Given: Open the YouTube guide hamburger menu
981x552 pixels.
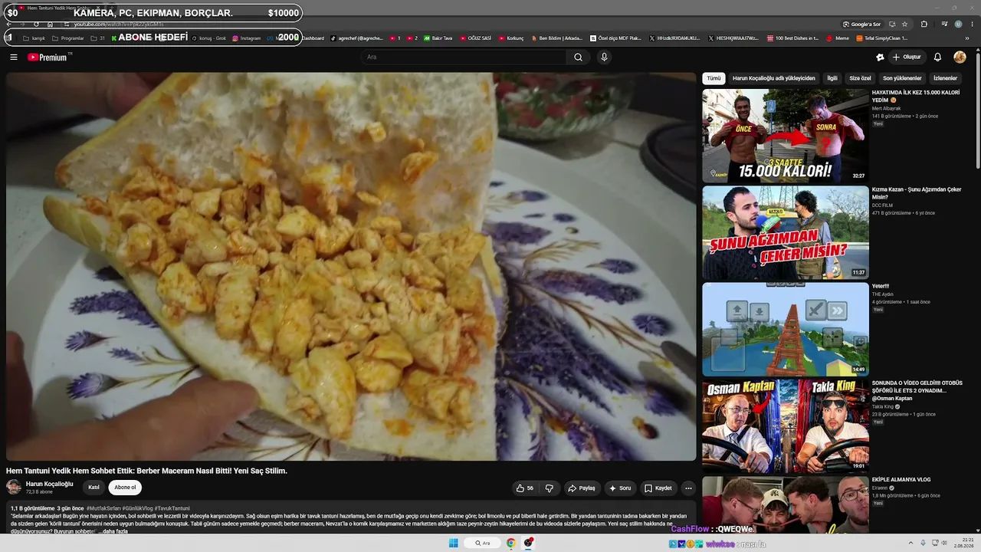Looking at the screenshot, I should coord(13,57).
